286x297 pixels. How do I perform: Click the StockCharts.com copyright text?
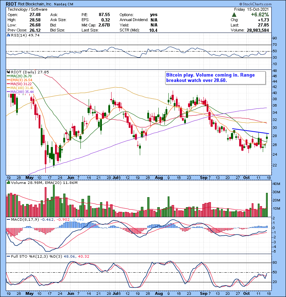click(255, 4)
